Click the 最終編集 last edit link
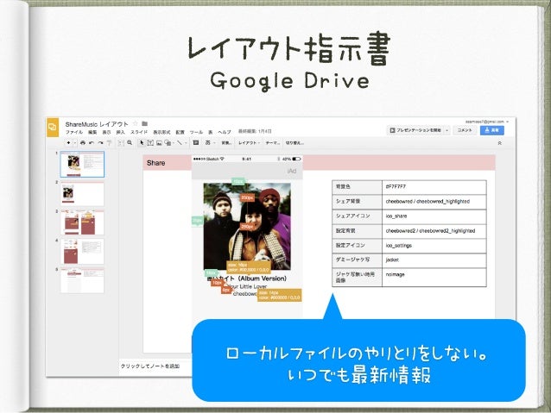The image size is (551, 413). 255,131
